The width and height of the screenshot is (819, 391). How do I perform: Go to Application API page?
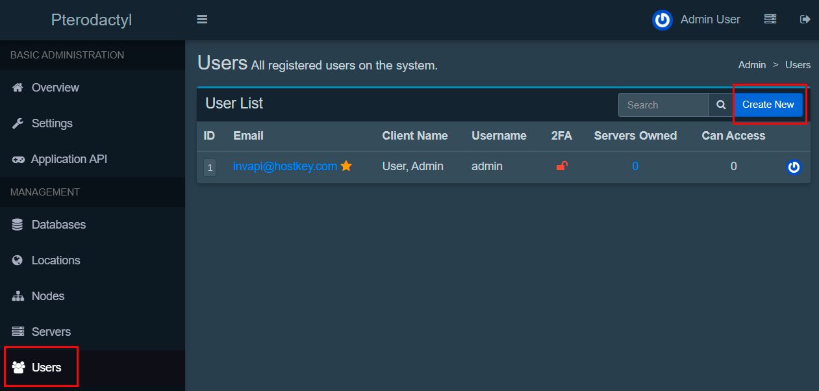click(x=69, y=159)
